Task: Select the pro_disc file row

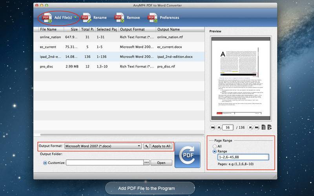Action: pyautogui.click(x=119, y=66)
